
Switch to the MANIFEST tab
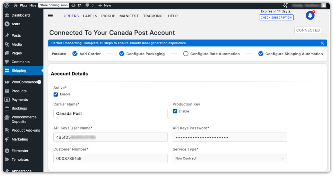(x=129, y=16)
